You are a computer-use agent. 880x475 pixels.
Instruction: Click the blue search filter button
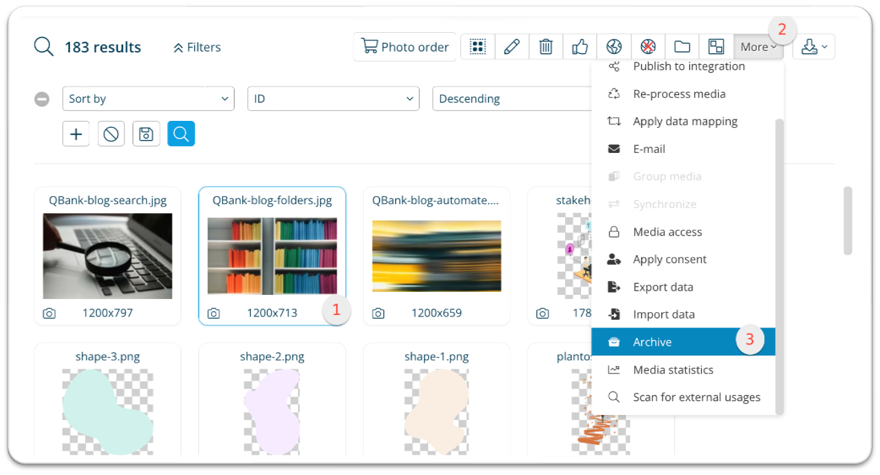181,133
